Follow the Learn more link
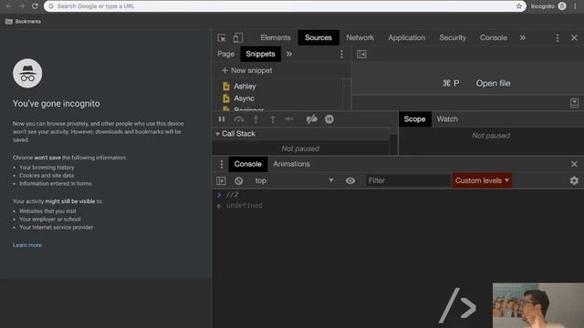Viewport: 584px width, 328px height. click(27, 245)
